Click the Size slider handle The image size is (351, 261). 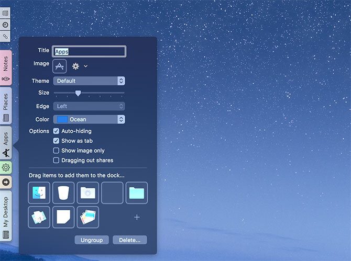(x=78, y=93)
